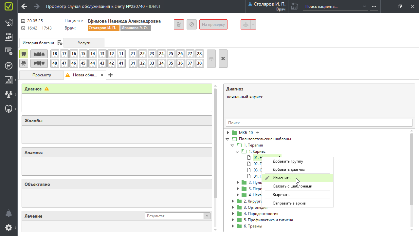Screen dimensions: 419x236
Task: Click the patient card swap icon in the title bar
Action: click(x=295, y=6)
